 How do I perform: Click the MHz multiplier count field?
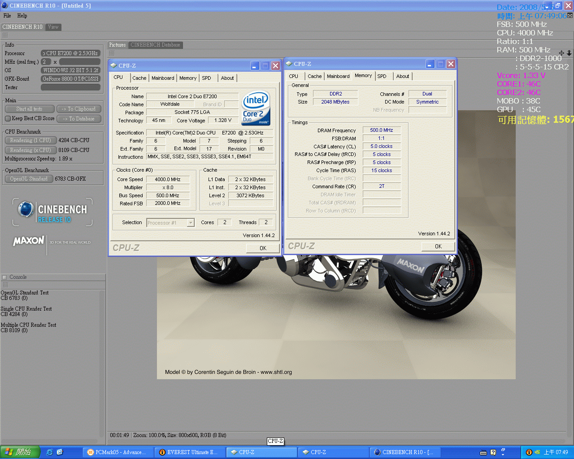(x=46, y=62)
